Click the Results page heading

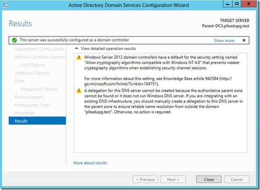20,24
